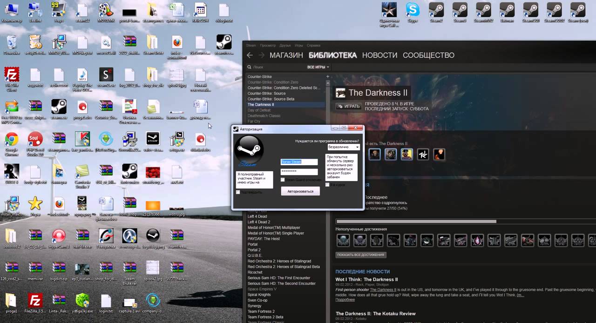Open the СООБЩЕСТВО tab
This screenshot has height=323, width=596.
pyautogui.click(x=428, y=55)
